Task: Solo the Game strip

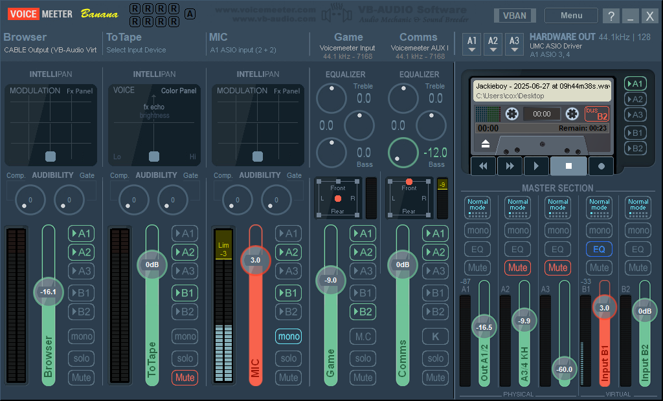Action: point(363,358)
